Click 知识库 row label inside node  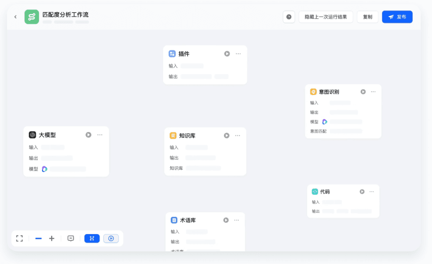[x=176, y=168]
